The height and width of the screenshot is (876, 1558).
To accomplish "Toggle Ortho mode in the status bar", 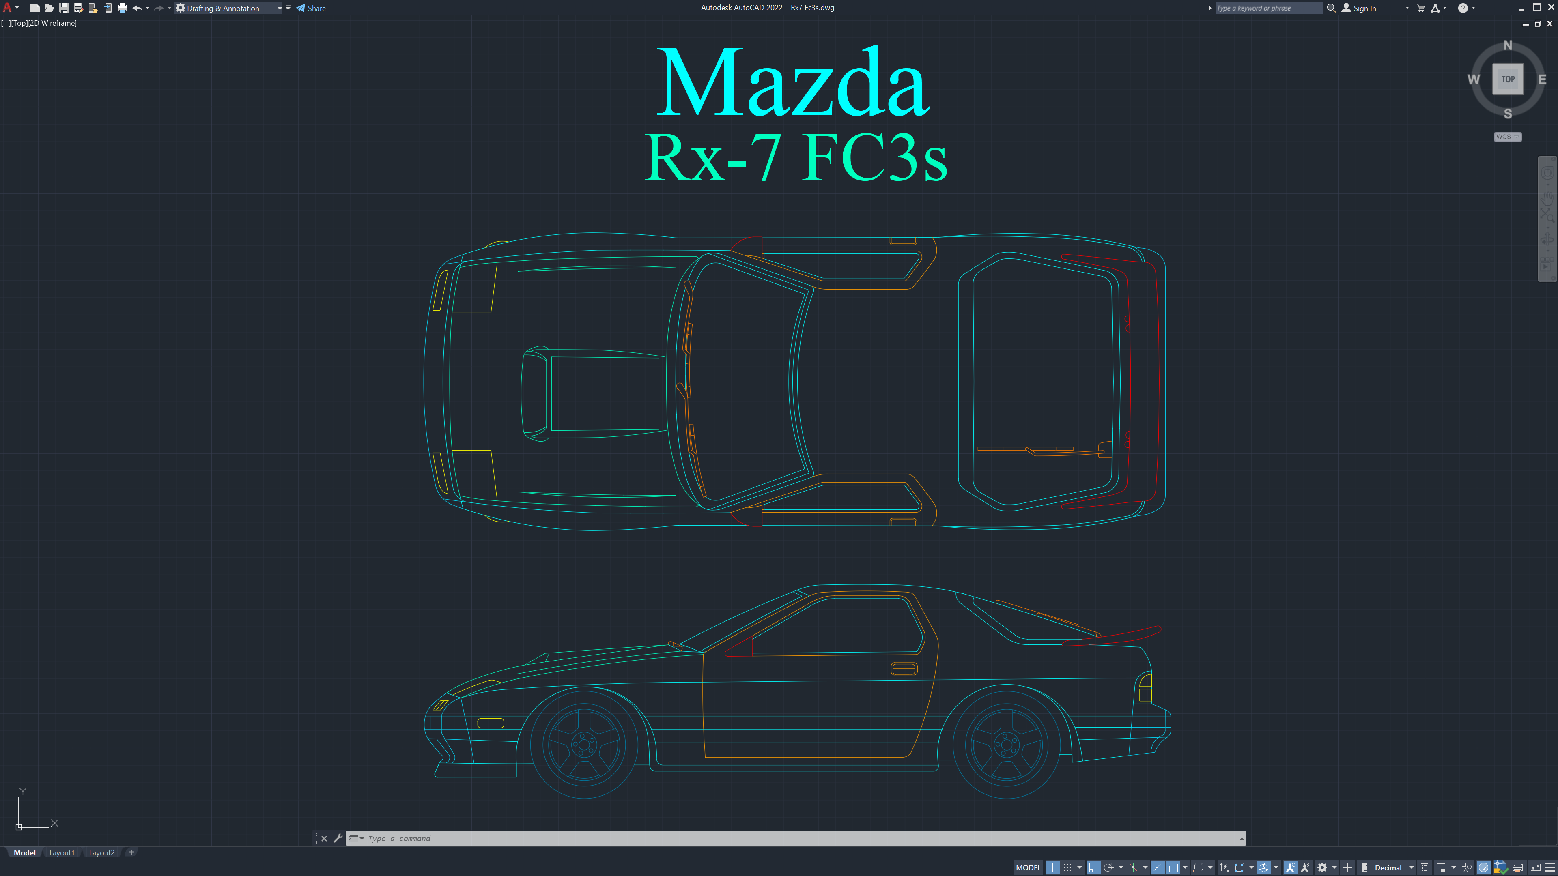I will pos(1093,867).
